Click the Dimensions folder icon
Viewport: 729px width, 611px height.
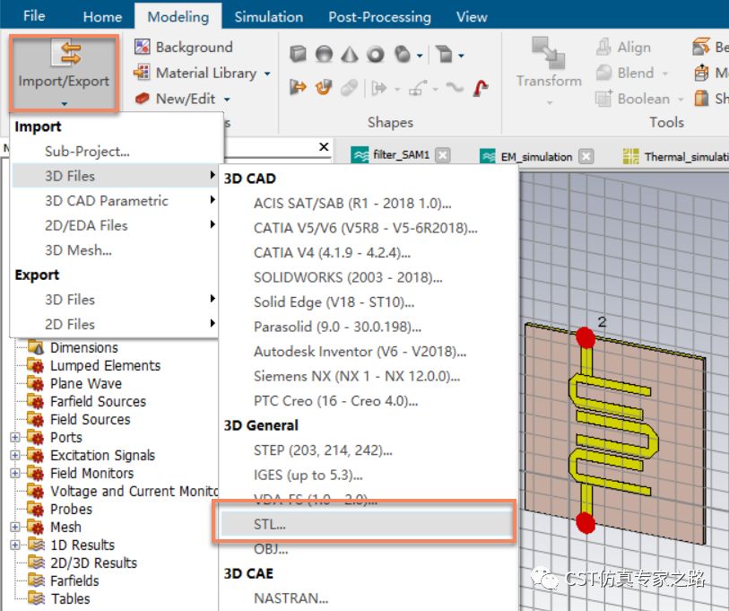(x=36, y=347)
